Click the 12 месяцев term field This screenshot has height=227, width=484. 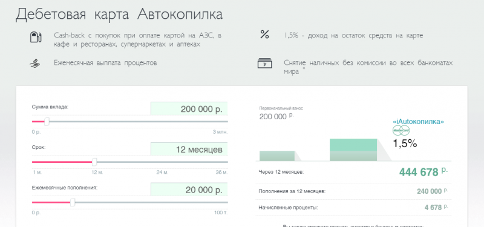point(189,149)
